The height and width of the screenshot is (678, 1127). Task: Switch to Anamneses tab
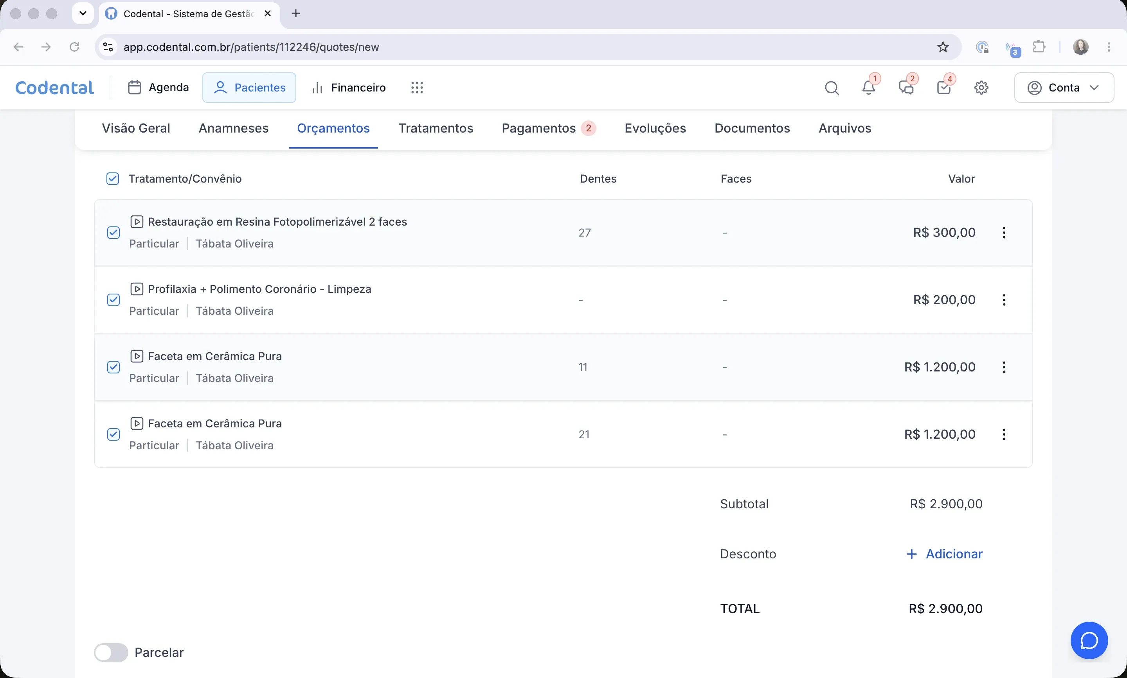pos(233,128)
